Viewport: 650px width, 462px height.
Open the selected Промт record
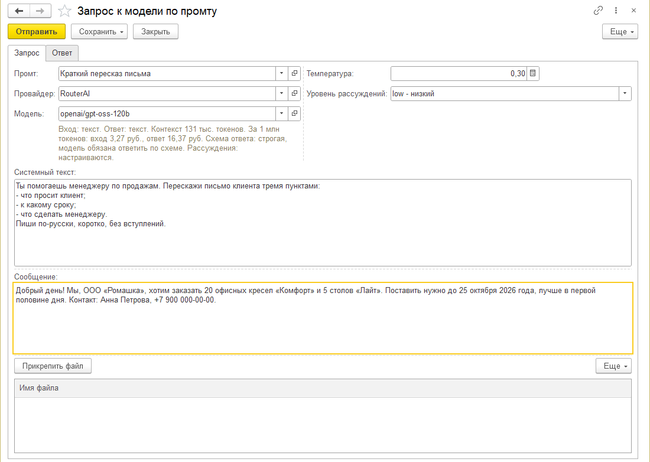(x=294, y=73)
